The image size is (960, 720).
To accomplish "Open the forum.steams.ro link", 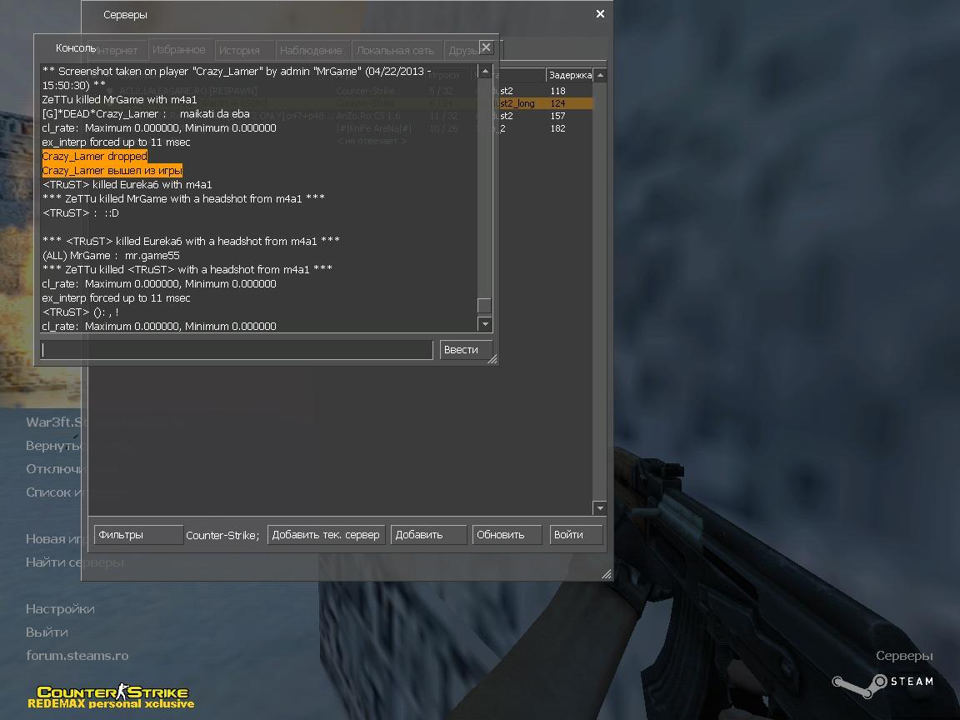I will click(x=77, y=655).
